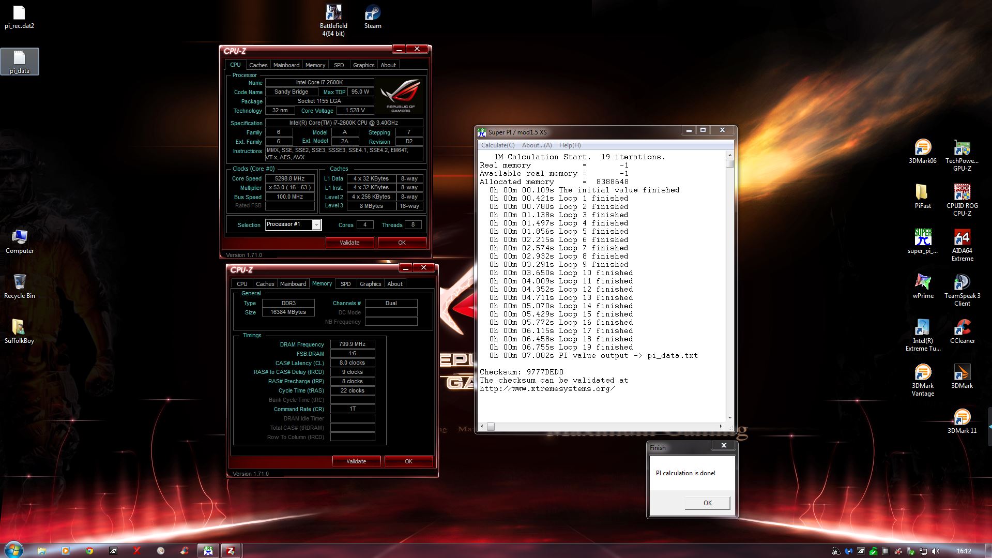Open the network icon in system tray
The width and height of the screenshot is (992, 558).
click(x=923, y=551)
